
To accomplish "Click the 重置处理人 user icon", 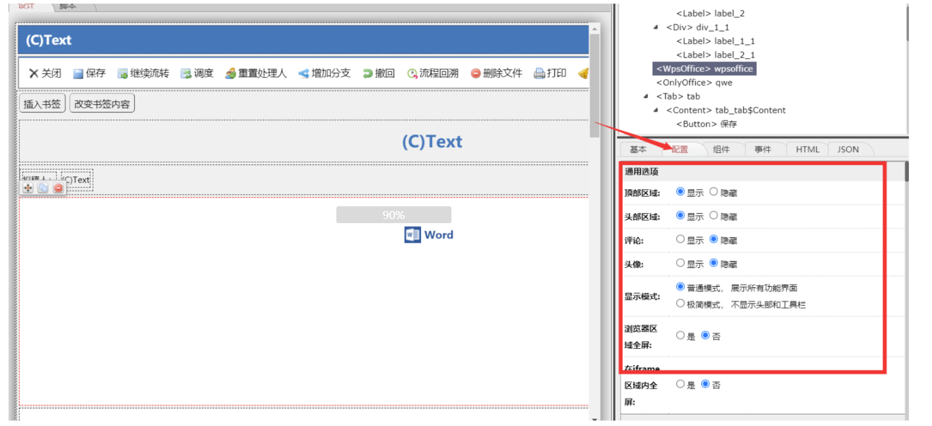I will pos(230,74).
